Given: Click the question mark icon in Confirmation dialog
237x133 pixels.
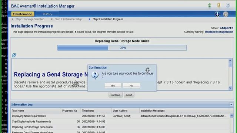Looking at the screenshot, I should pyautogui.click(x=95, y=75).
